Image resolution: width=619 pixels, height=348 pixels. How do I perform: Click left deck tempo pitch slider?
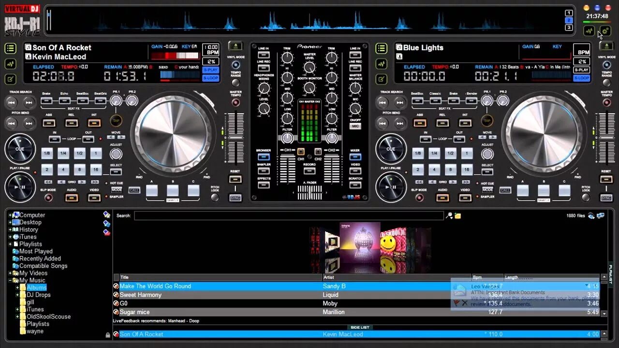click(x=236, y=138)
